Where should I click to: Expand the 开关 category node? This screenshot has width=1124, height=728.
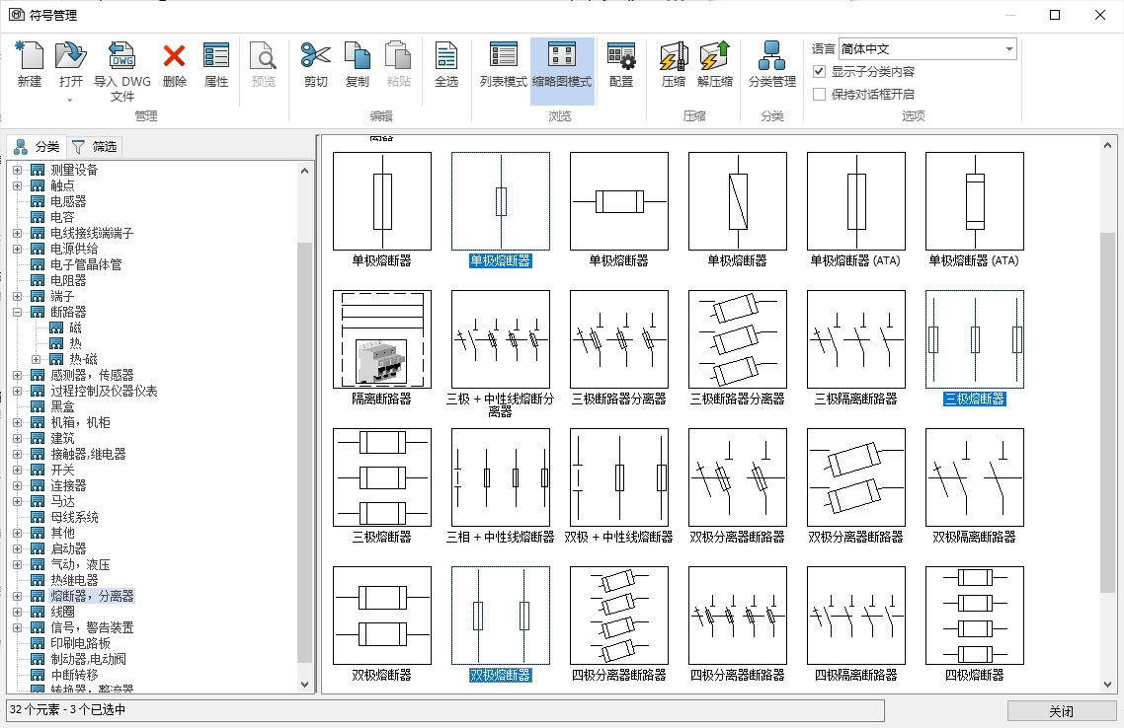point(17,470)
